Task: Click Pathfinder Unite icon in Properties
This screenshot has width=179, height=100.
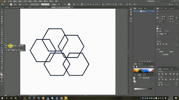Action: pyautogui.click(x=158, y=44)
